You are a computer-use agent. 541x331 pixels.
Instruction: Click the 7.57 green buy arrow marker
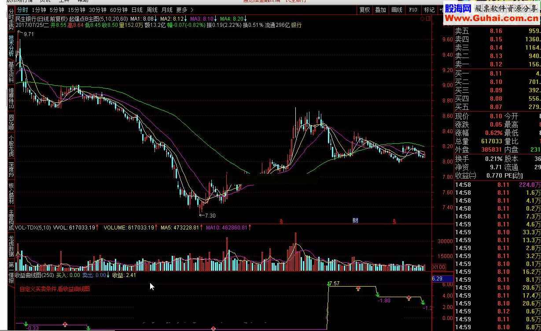click(x=328, y=284)
